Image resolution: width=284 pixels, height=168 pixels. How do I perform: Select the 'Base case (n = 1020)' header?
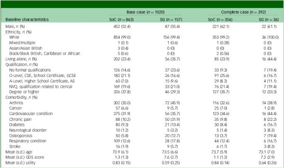[145, 12]
